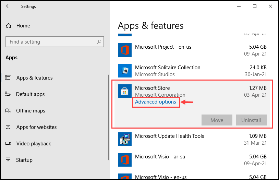Click the Microsoft Studios publisher text
This screenshot has height=180, width=279.
(x=155, y=74)
